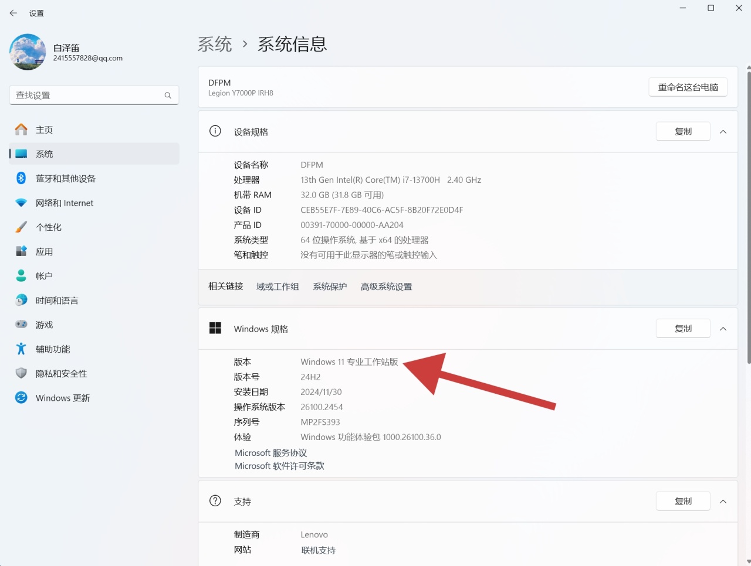The width and height of the screenshot is (751, 566).
Task: Click the processor value 13th Gen Intel(R) Core(TM) i7-13700H
Action: 370,180
